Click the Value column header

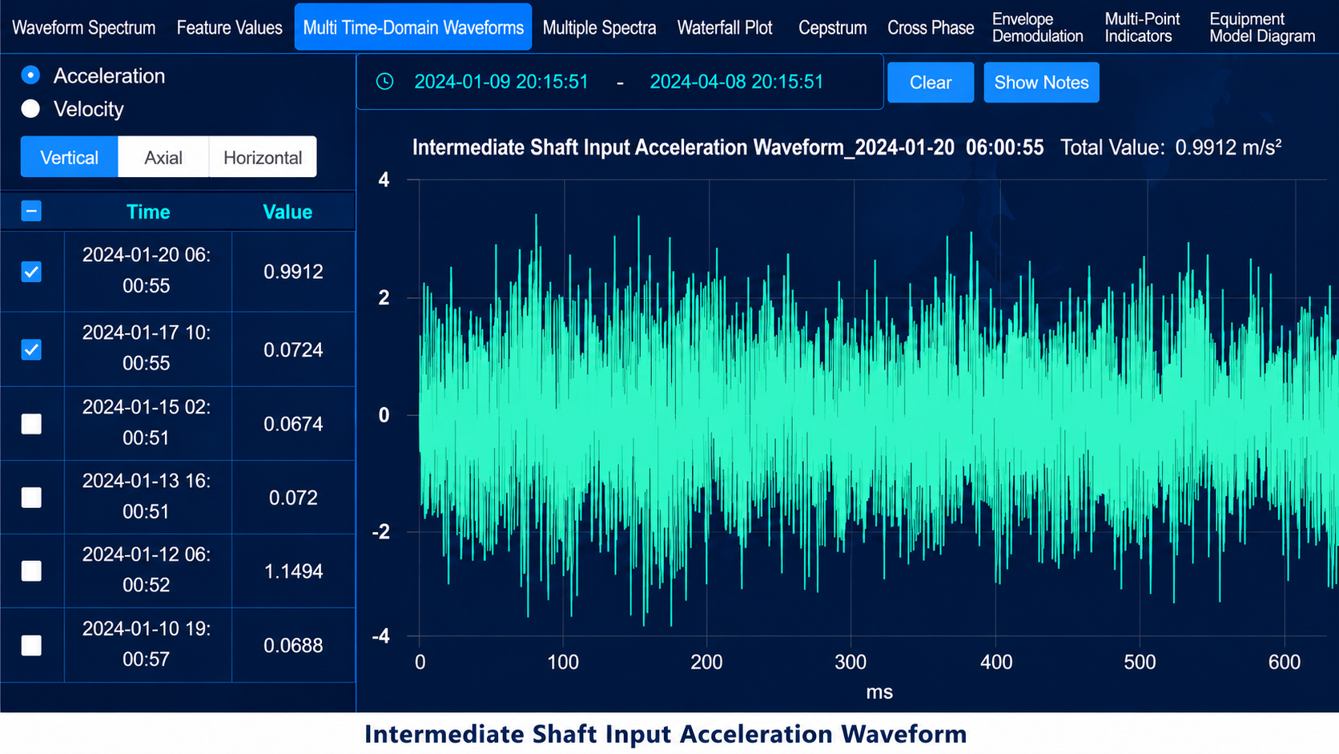tap(288, 212)
